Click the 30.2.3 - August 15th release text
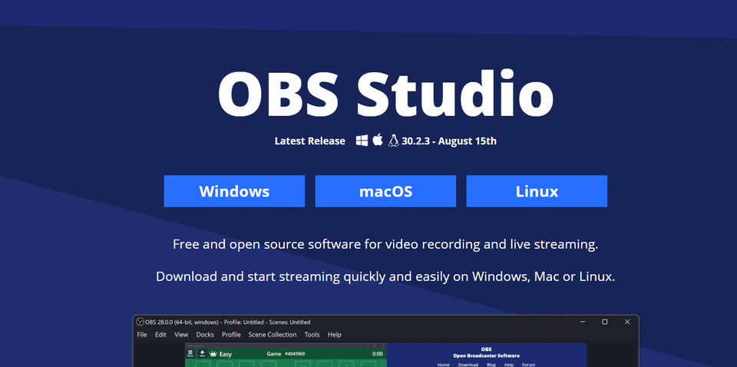 click(449, 141)
